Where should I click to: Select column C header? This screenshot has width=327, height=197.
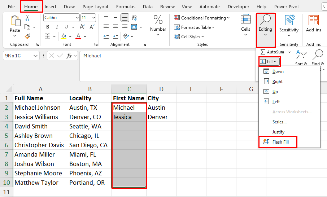[129, 89]
